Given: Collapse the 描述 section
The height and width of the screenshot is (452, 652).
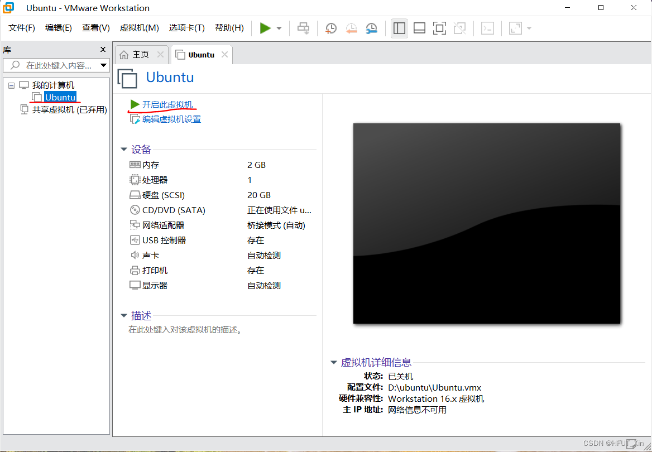Looking at the screenshot, I should click(124, 316).
